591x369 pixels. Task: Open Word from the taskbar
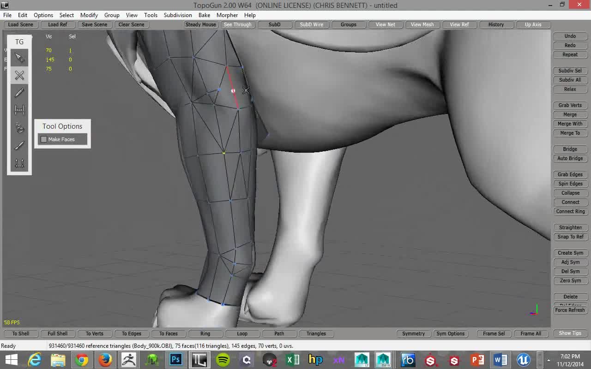pyautogui.click(x=500, y=360)
